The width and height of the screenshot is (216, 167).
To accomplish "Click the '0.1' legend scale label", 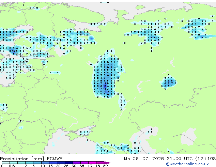I will pyautogui.click(x=4, y=166).
